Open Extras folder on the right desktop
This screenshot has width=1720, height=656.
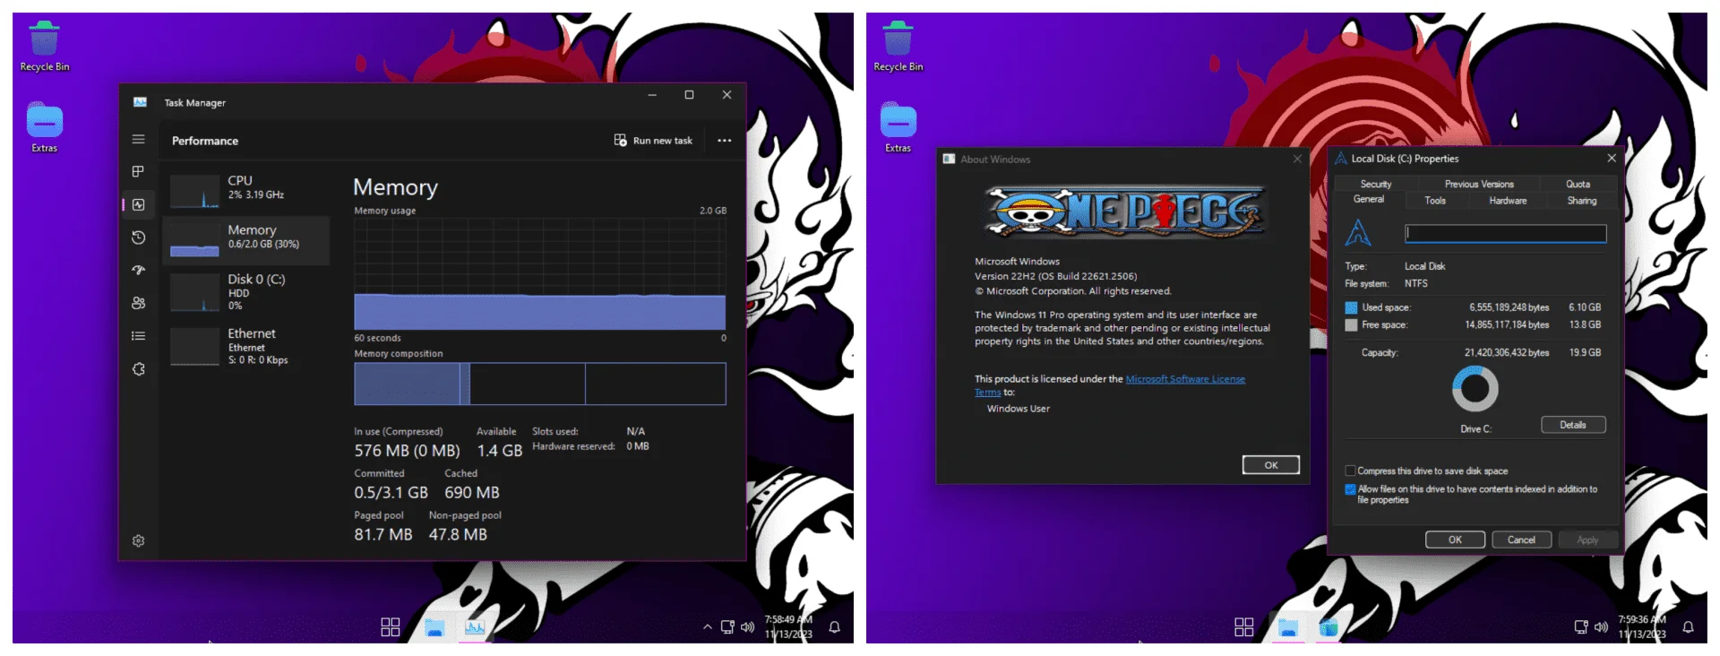[x=898, y=128]
